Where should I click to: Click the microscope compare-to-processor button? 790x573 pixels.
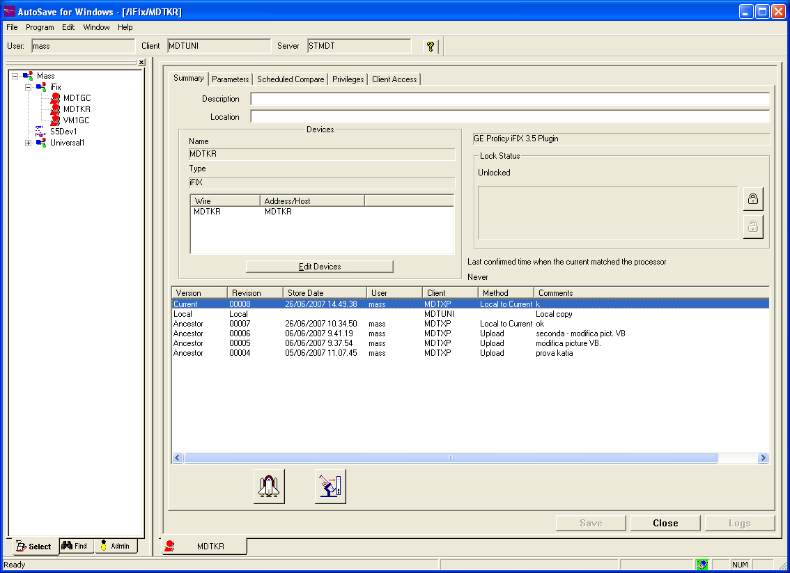point(330,486)
